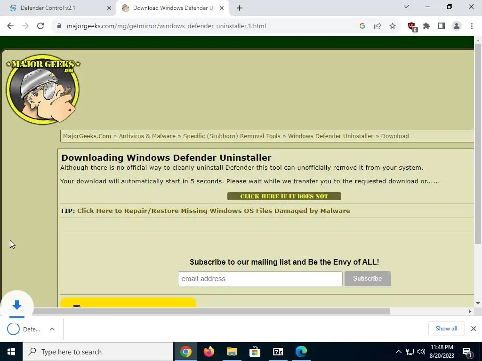
Task: Go back using the browser back arrow
Action: [x=10, y=26]
